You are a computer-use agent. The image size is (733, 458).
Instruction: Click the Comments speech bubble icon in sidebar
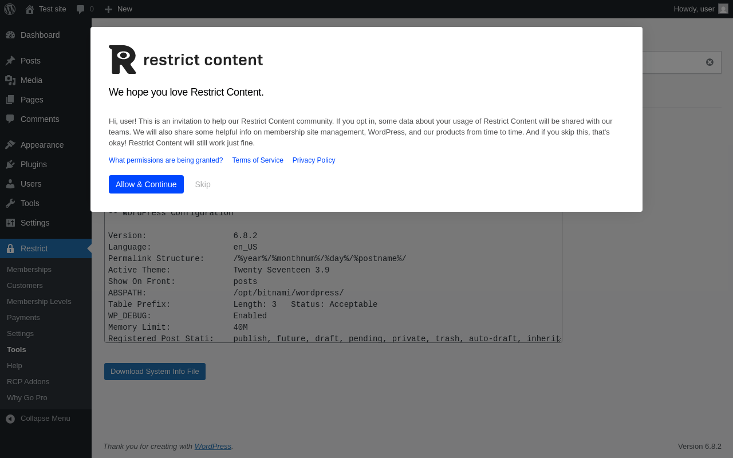click(10, 119)
